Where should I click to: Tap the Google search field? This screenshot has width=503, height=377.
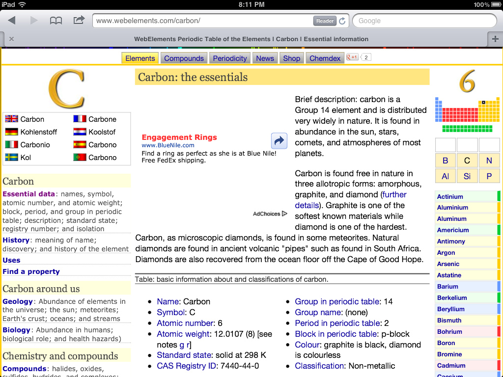coord(424,21)
